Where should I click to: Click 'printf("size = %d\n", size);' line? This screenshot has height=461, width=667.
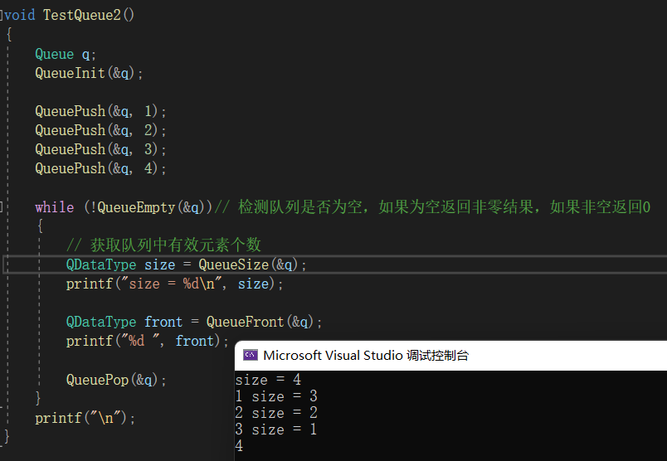coord(174,284)
